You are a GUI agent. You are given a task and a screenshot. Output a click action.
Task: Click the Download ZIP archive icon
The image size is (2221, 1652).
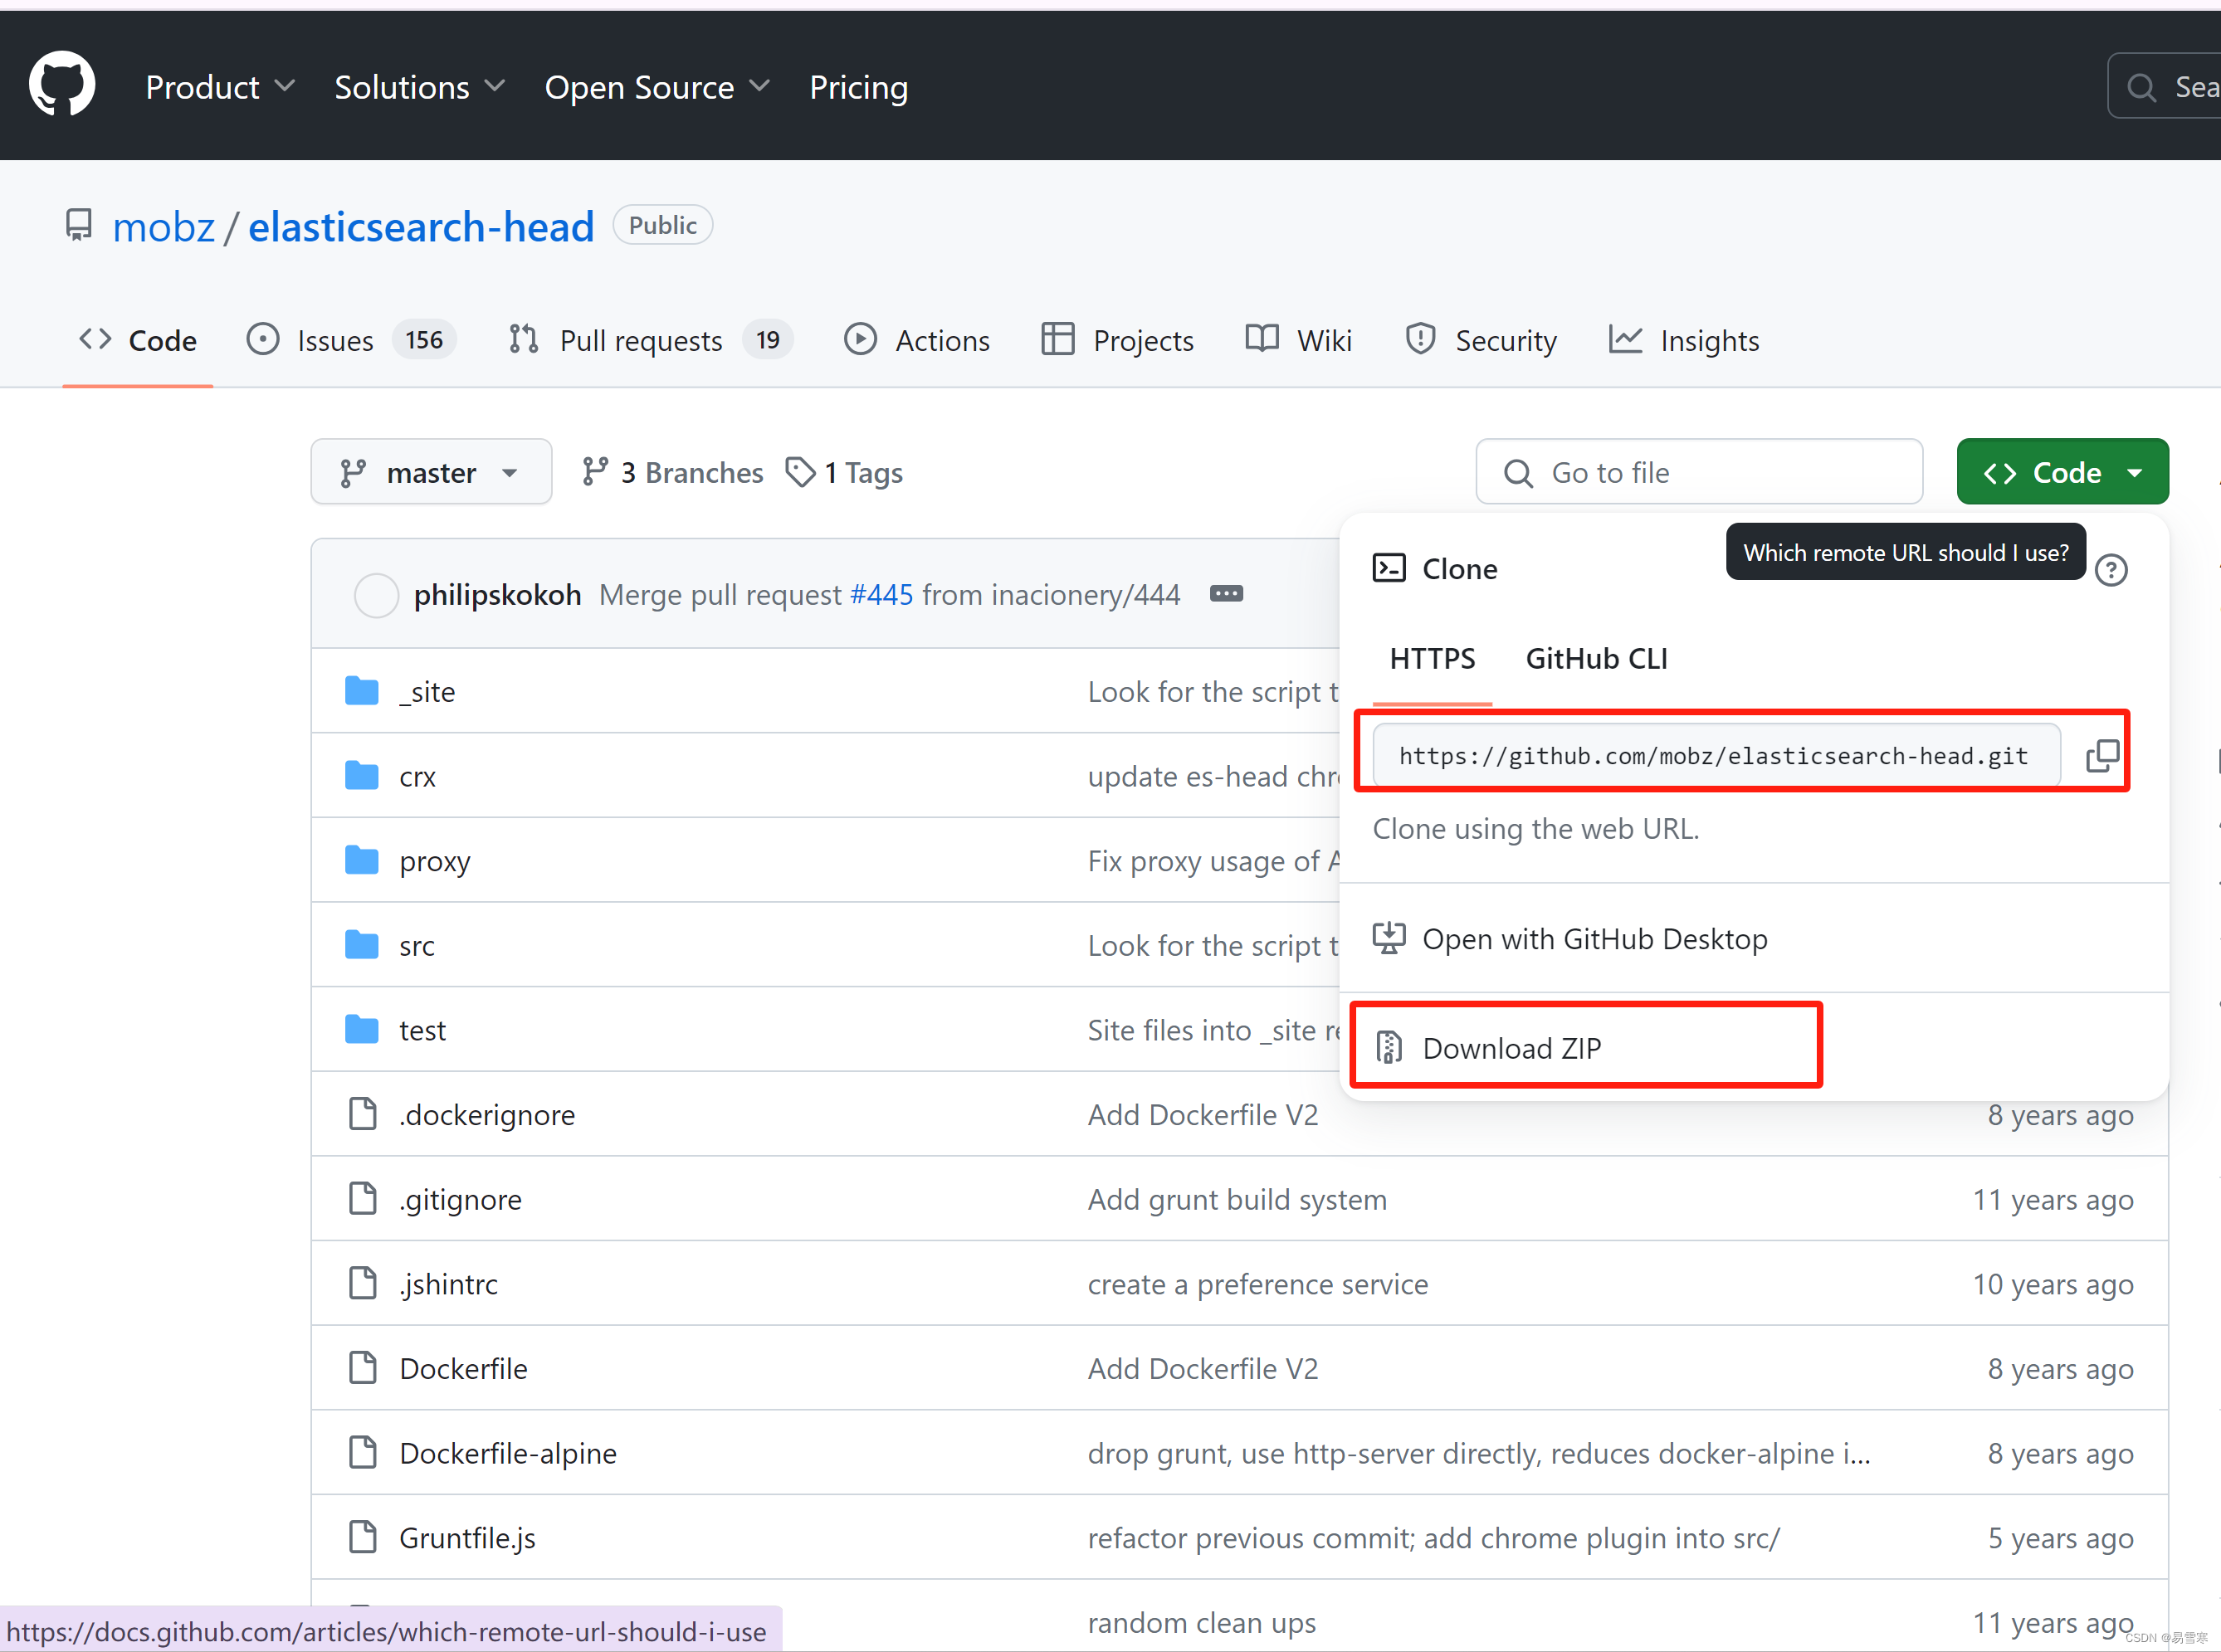(x=1390, y=1046)
